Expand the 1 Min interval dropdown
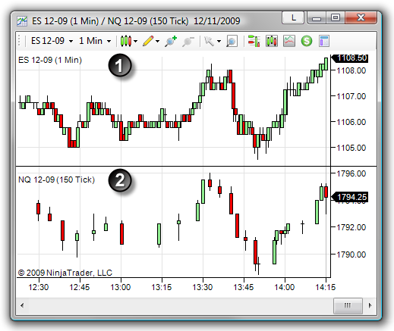 click(109, 41)
